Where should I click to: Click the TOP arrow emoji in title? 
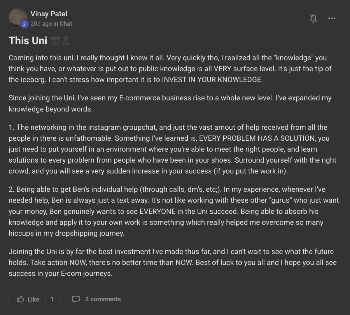pos(66,41)
